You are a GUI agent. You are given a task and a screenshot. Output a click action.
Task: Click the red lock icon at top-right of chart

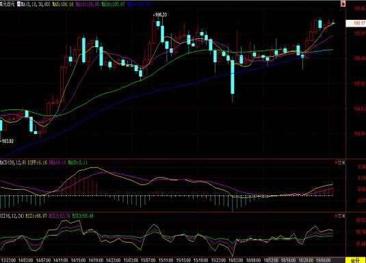click(x=343, y=3)
